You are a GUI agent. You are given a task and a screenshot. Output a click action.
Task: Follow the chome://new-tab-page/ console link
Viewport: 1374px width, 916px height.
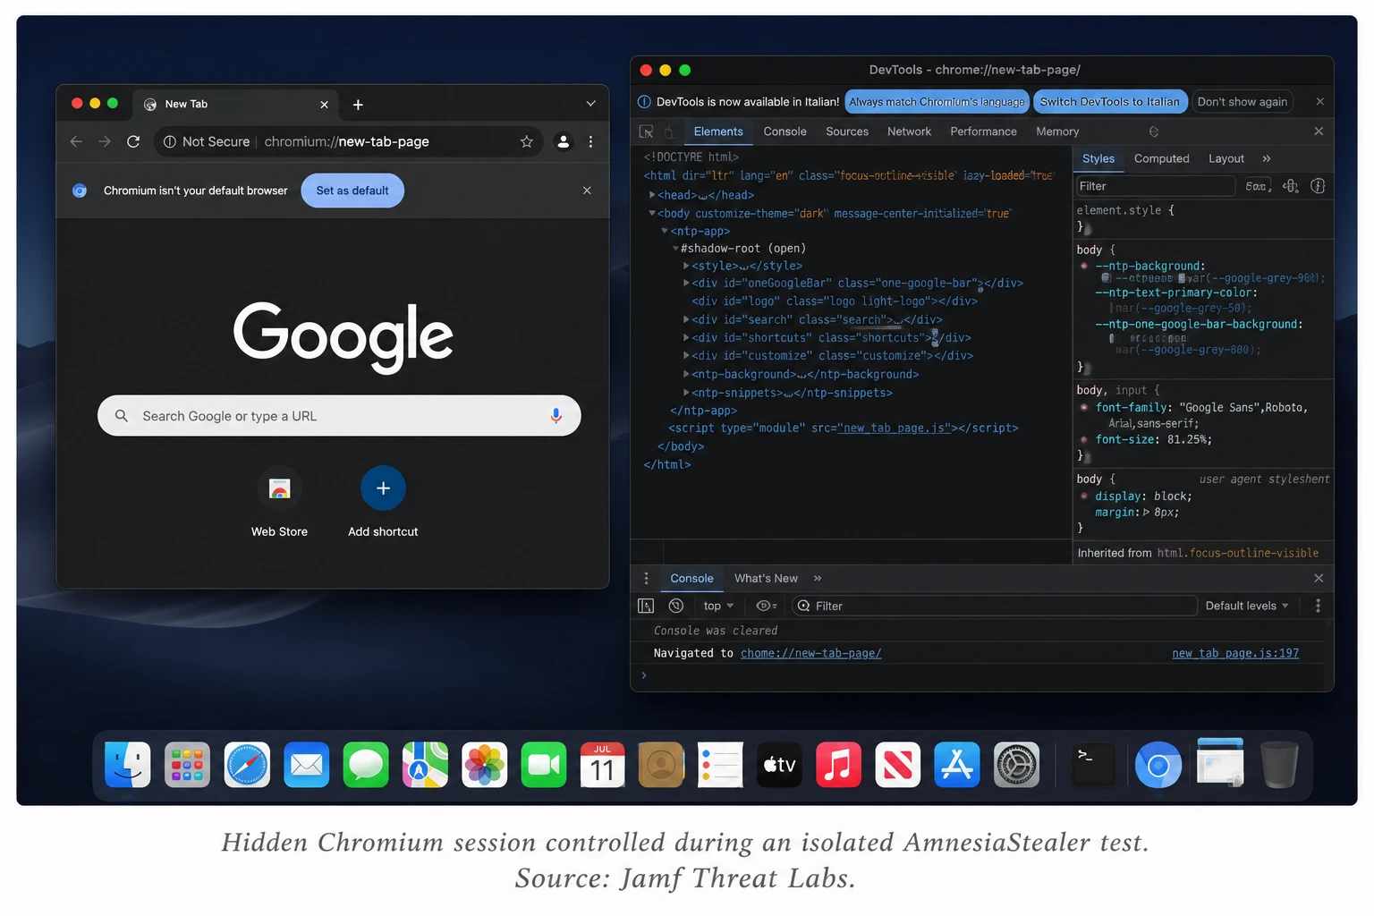pyautogui.click(x=810, y=653)
